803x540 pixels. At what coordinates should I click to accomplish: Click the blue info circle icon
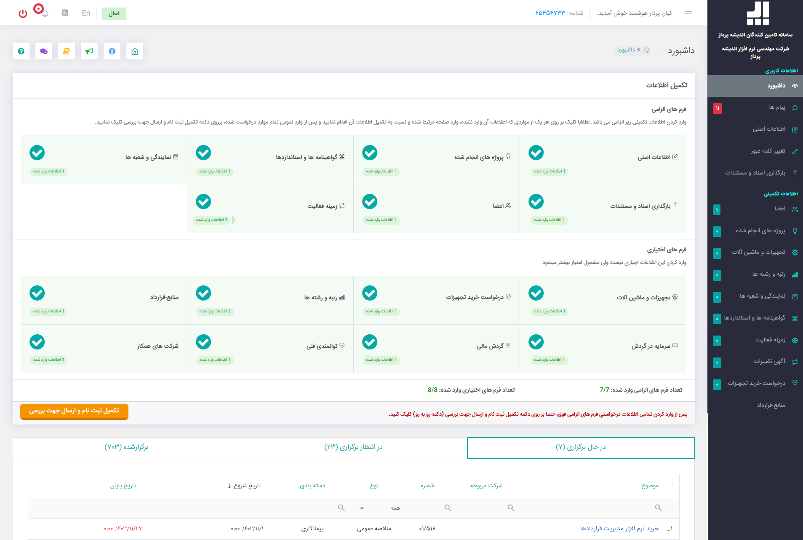point(112,51)
